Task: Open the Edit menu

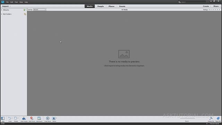Action: 11,2
